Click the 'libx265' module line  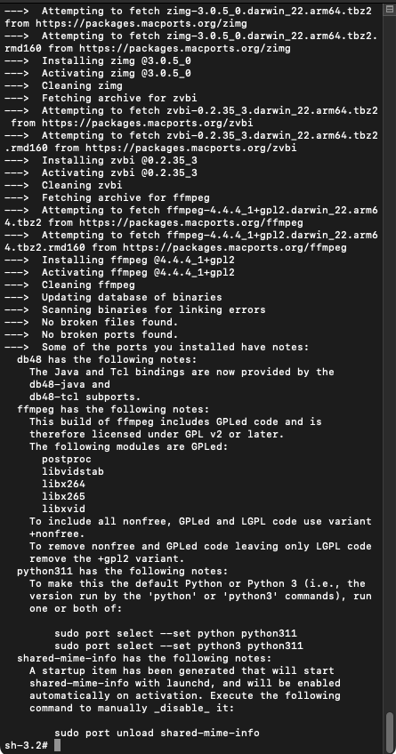63,496
